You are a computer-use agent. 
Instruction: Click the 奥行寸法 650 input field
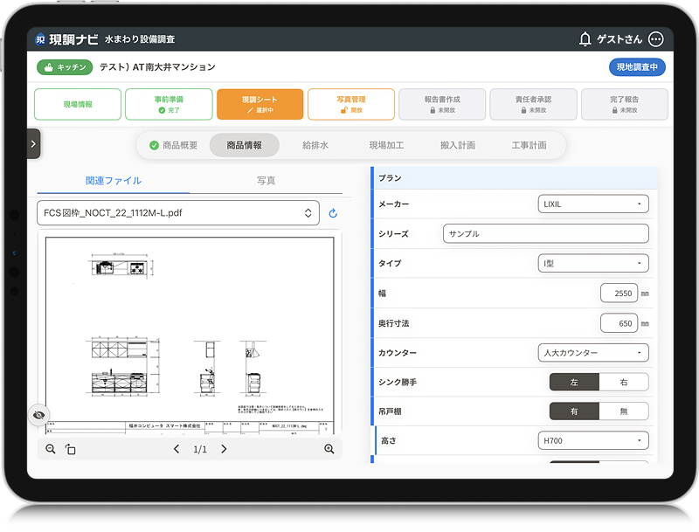tap(619, 323)
